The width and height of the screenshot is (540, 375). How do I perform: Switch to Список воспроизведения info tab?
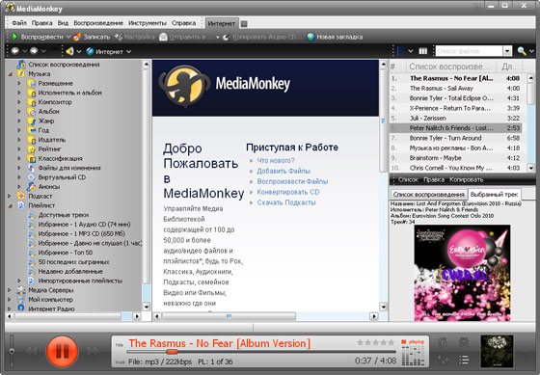(x=429, y=194)
